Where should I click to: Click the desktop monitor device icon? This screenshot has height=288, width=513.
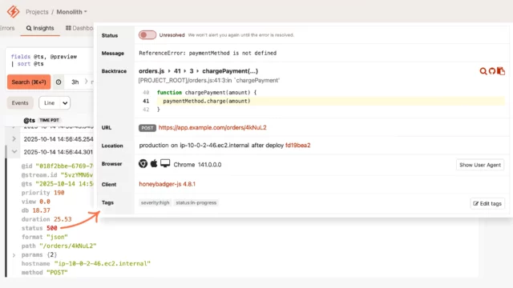pos(165,163)
